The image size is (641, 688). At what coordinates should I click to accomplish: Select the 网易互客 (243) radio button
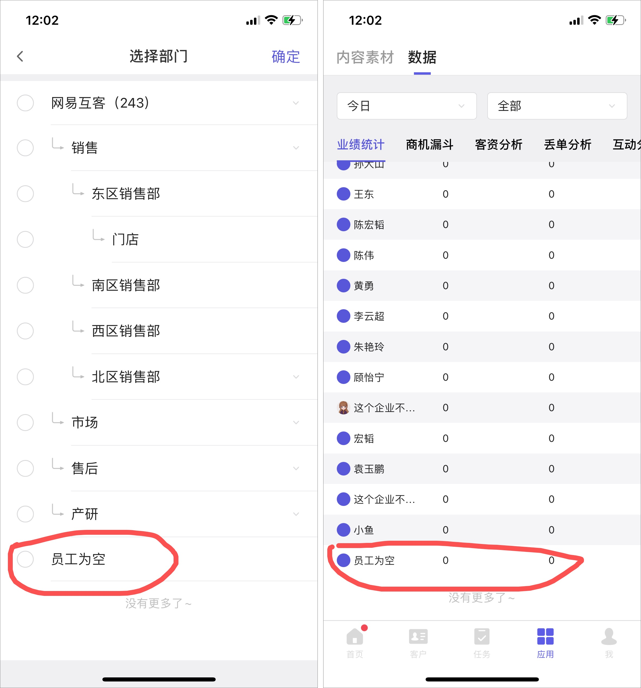tap(25, 103)
